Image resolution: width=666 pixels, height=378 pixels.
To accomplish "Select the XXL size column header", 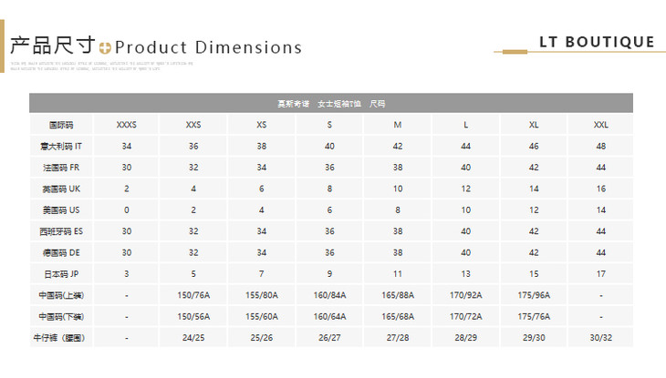I will coord(601,125).
